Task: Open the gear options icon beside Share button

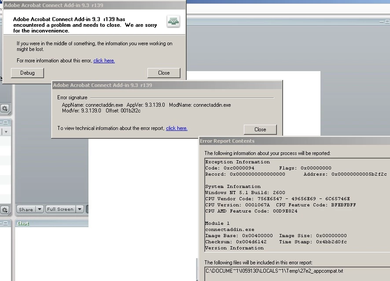Action: (5, 210)
